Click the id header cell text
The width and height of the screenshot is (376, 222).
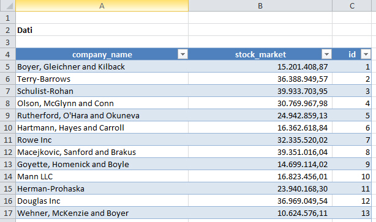[352, 54]
